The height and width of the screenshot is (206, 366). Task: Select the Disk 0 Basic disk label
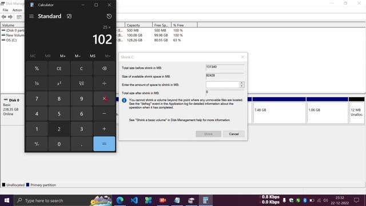(12, 107)
